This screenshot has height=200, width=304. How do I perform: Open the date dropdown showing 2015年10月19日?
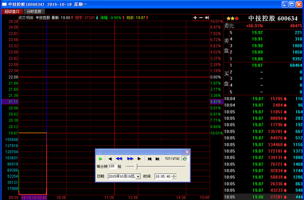138,176
